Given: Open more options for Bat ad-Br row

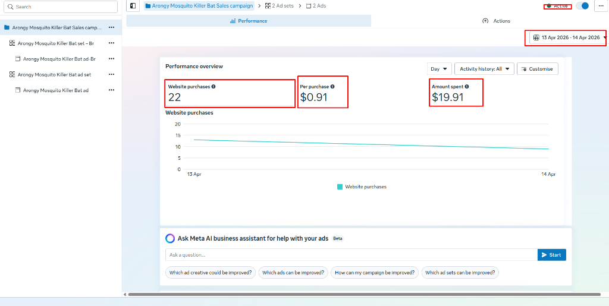Looking at the screenshot, I should pos(111,59).
